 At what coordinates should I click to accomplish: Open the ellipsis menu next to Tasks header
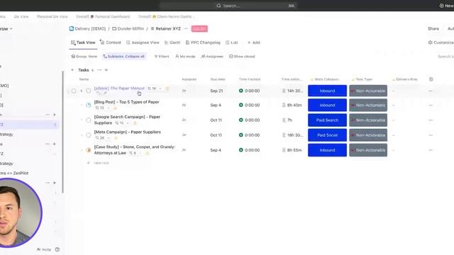pos(99,70)
